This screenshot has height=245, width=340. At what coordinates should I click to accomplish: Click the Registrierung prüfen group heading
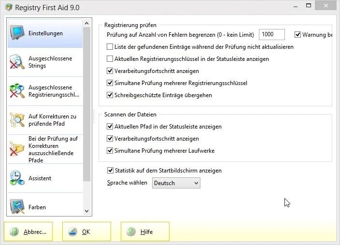(130, 25)
